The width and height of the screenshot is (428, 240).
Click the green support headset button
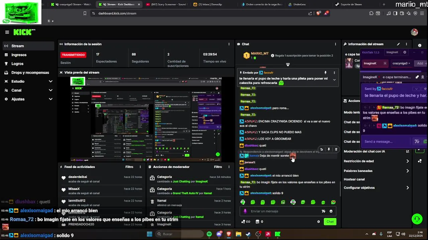click(417, 219)
